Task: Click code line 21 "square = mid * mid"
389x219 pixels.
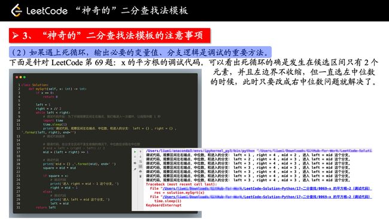Action: pos(59,168)
